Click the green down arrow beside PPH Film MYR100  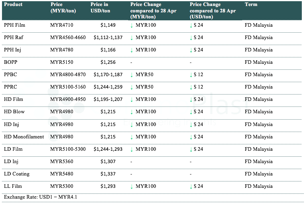(132, 26)
